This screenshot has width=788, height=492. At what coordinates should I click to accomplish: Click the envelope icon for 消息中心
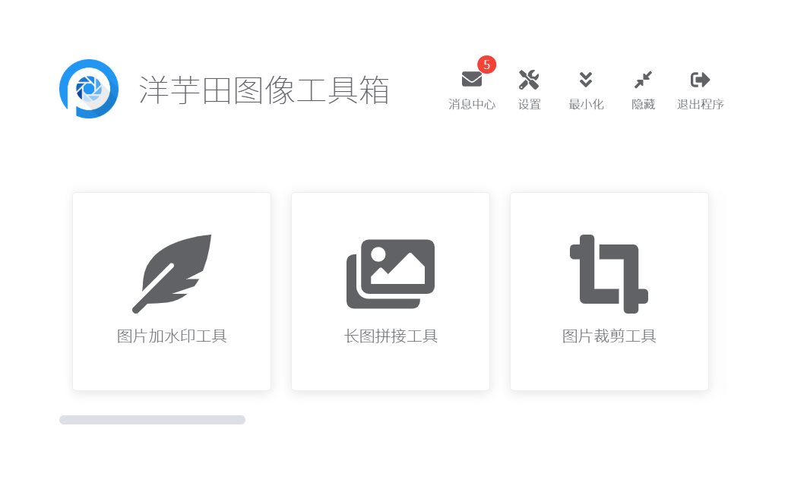471,79
